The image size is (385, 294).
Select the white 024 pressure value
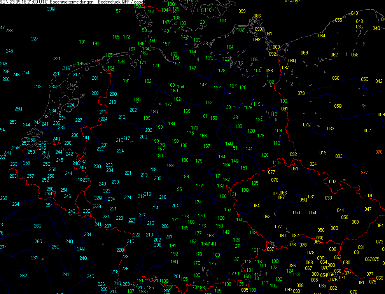(313, 164)
